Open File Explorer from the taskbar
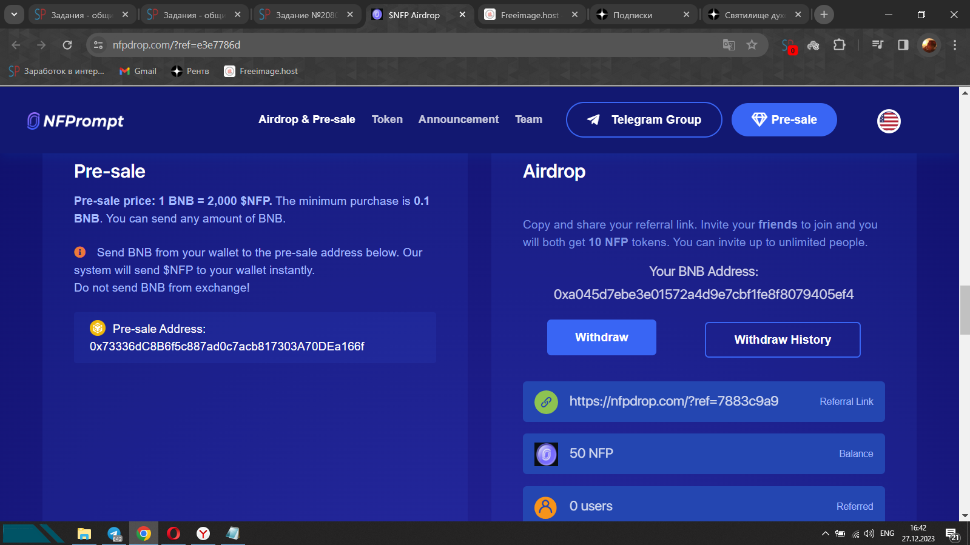This screenshot has width=970, height=545. [x=84, y=533]
